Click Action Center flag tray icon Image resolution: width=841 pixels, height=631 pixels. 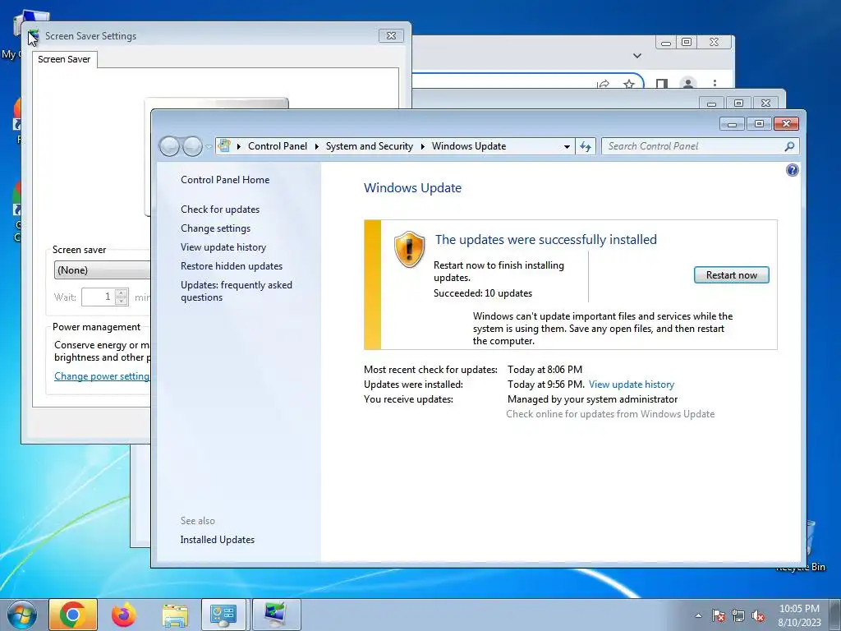click(719, 615)
